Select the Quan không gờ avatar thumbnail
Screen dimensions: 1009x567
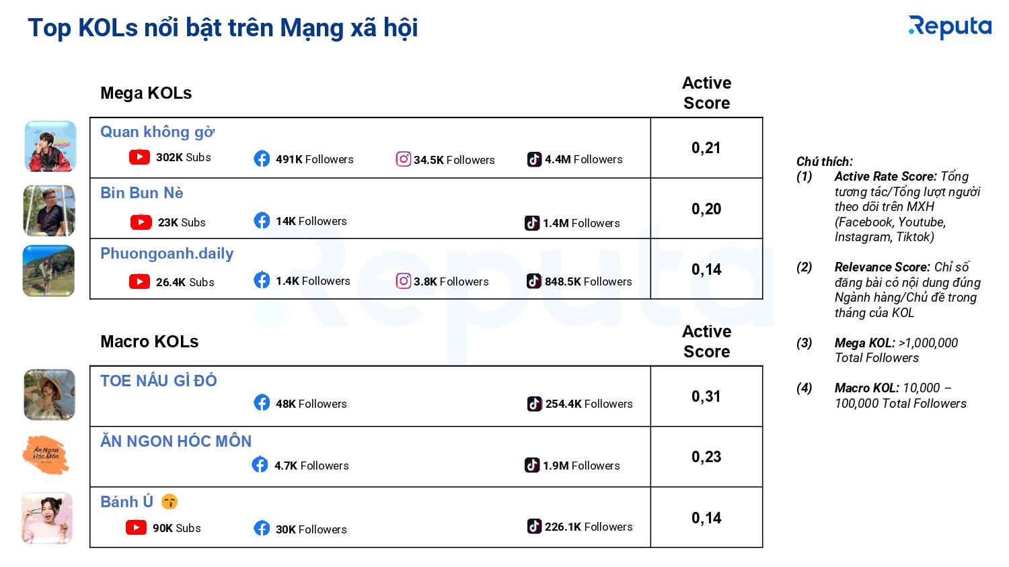point(50,146)
